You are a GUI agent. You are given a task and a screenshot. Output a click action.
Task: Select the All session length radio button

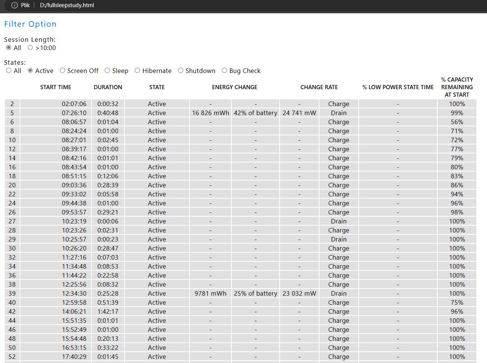point(9,48)
